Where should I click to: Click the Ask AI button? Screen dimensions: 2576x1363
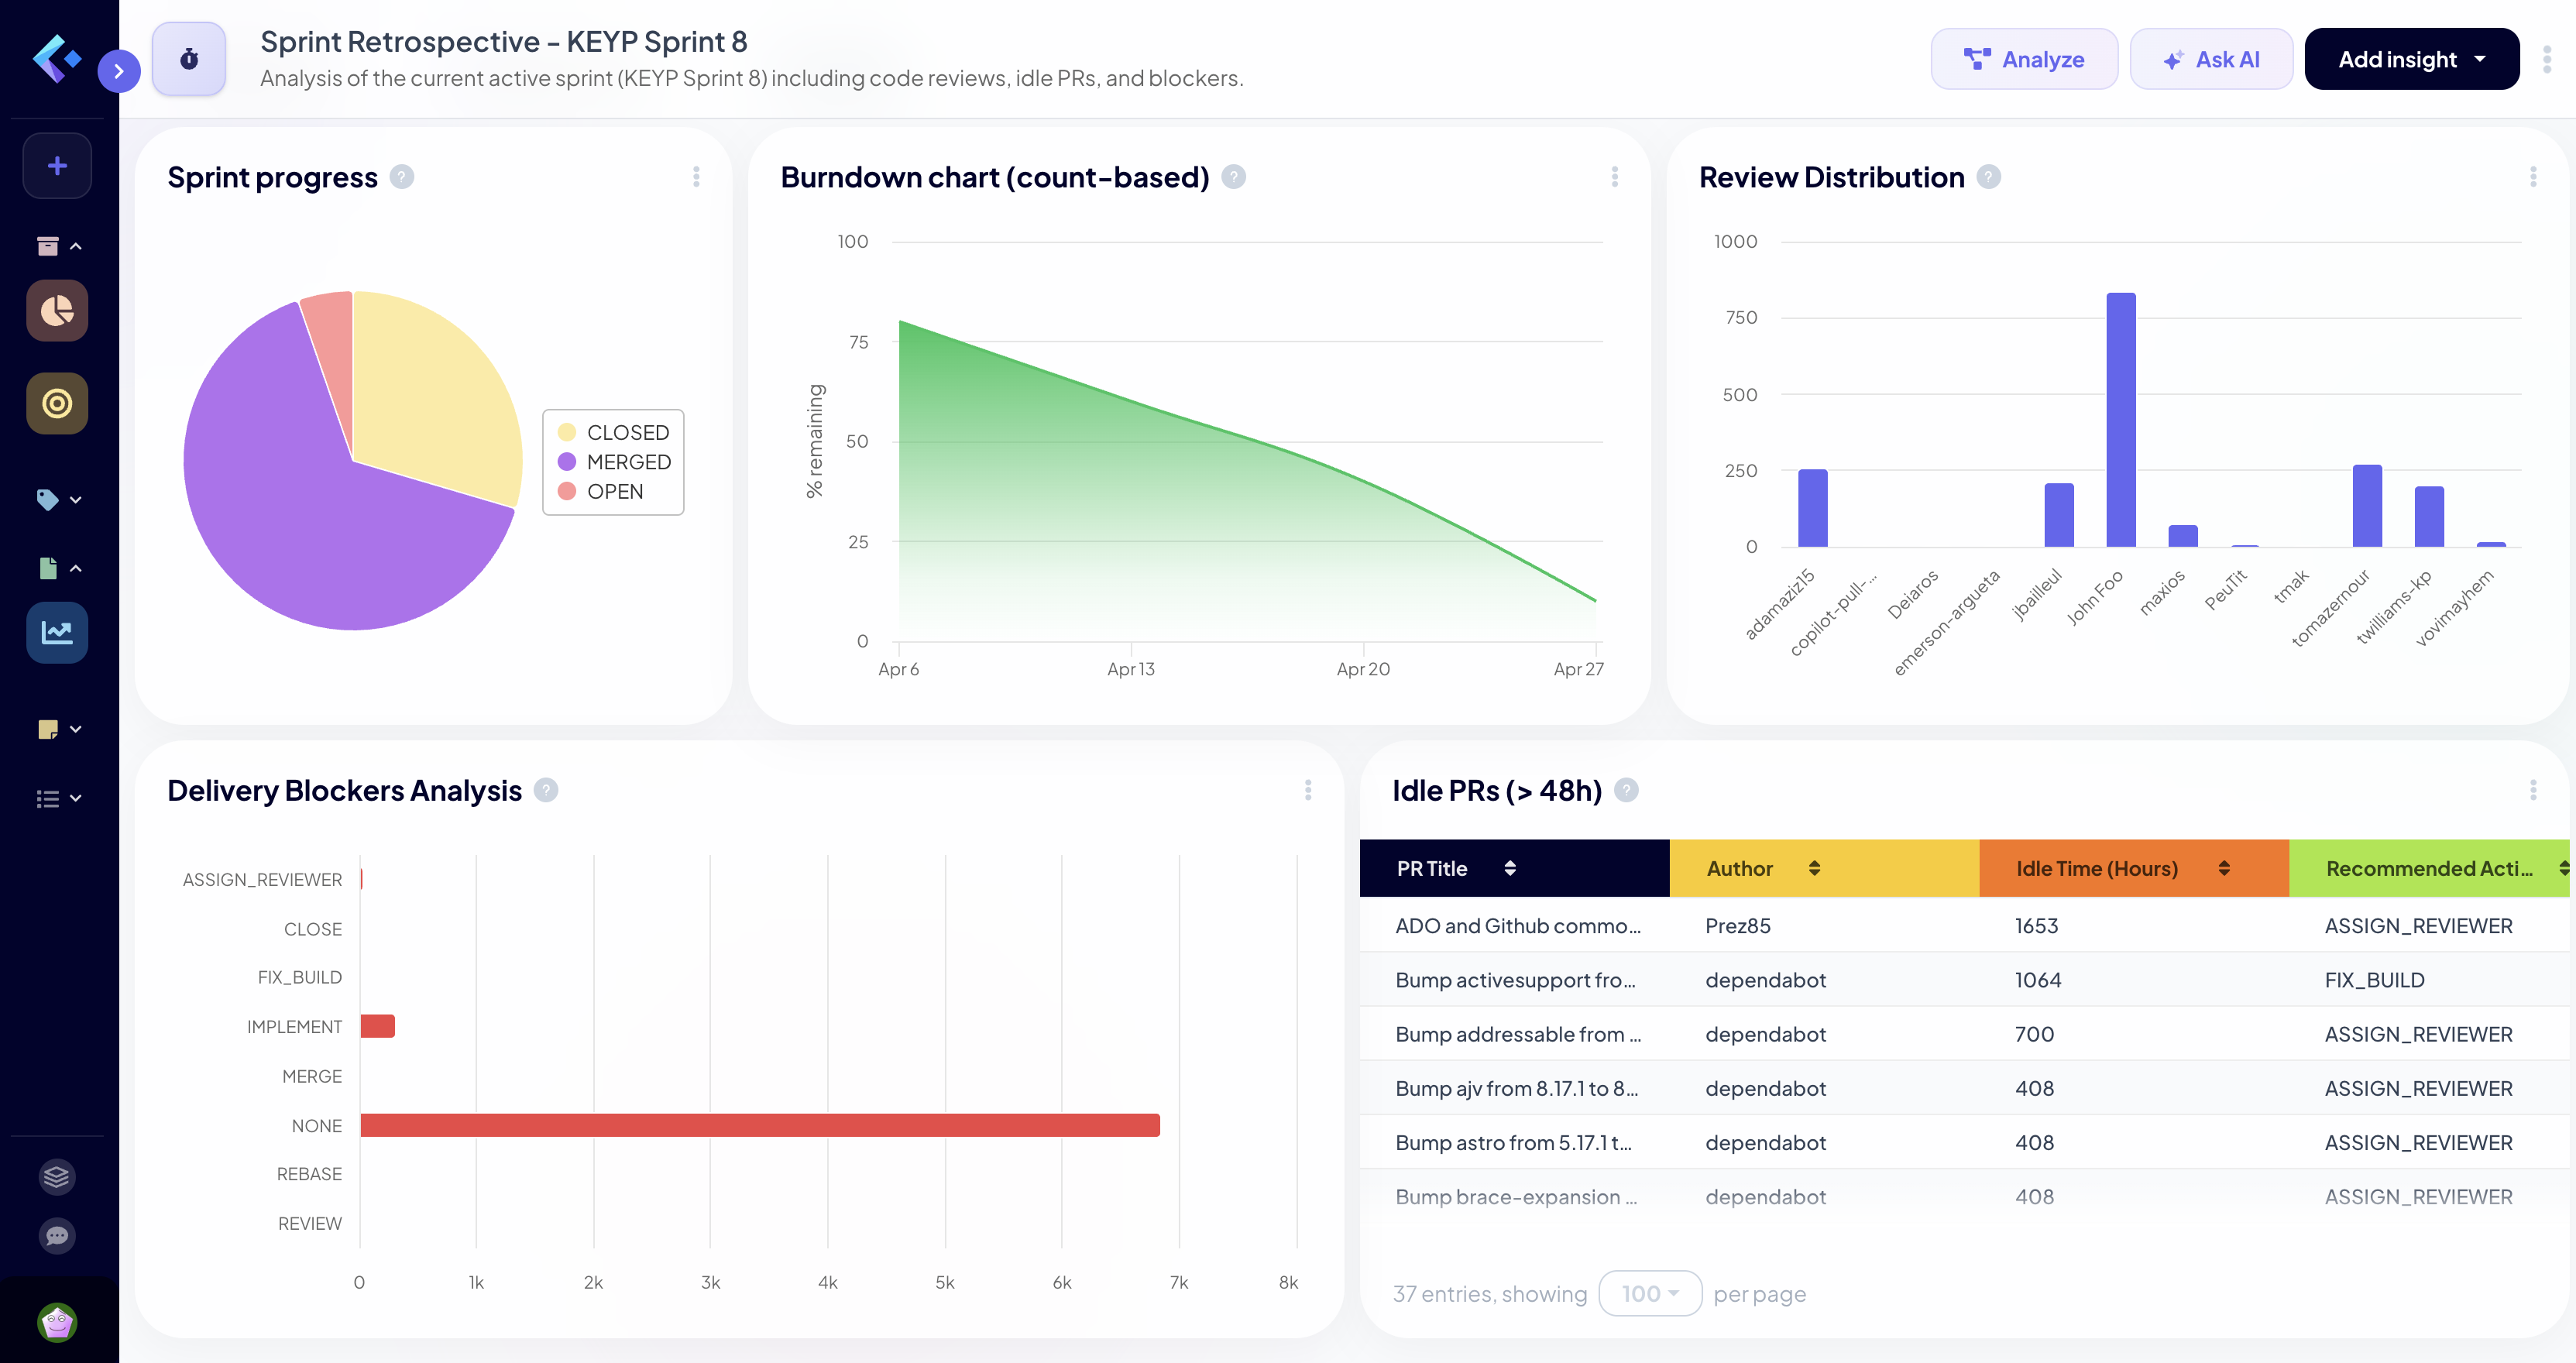pyautogui.click(x=2211, y=59)
